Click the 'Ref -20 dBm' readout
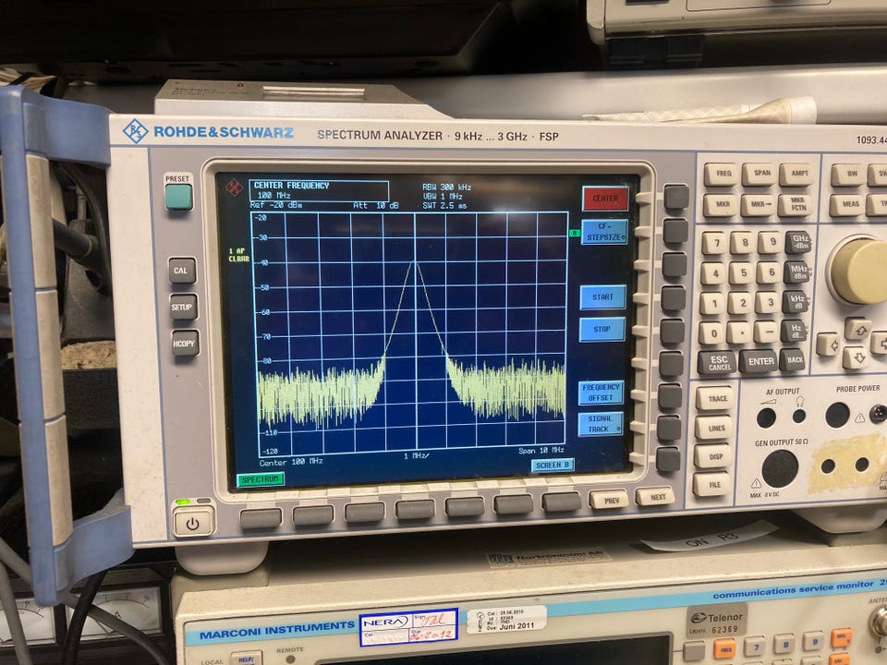Image resolution: width=887 pixels, height=665 pixels. coord(276,205)
